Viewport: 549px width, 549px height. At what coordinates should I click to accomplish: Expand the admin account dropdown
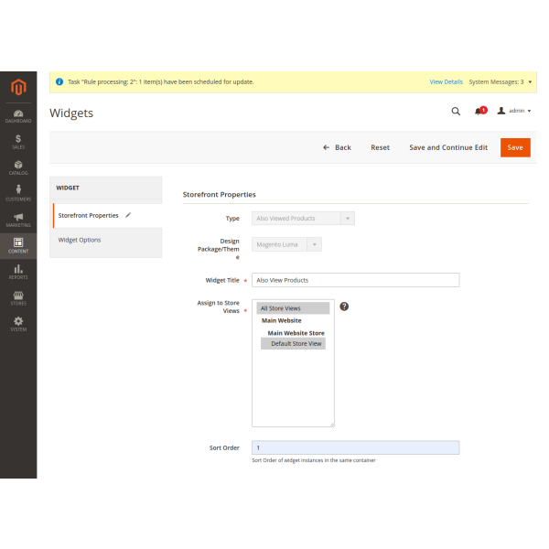click(x=514, y=111)
